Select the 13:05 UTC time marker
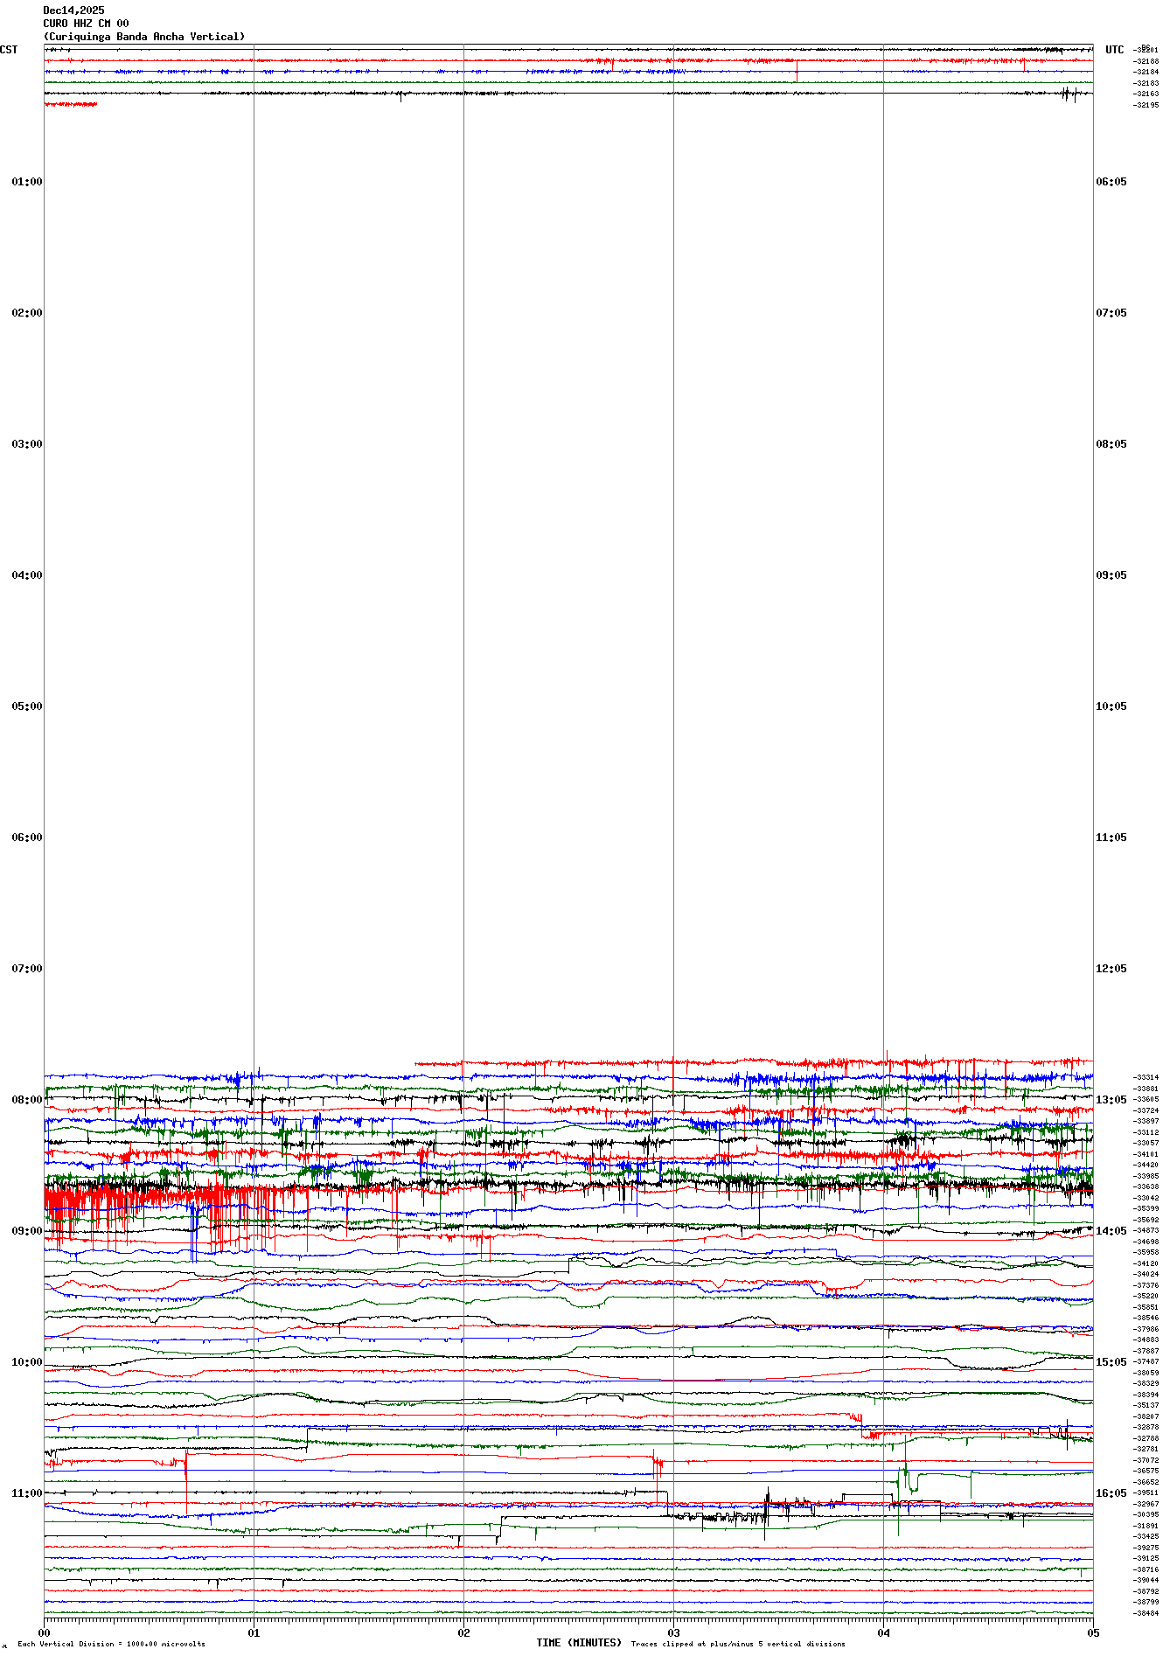This screenshot has width=1163, height=1656. coord(1111,1100)
